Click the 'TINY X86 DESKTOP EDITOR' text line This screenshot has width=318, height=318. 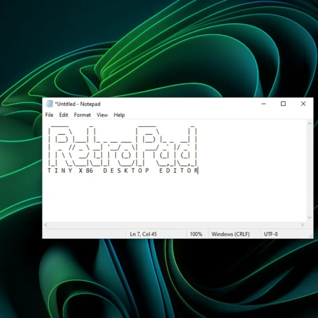tap(122, 171)
